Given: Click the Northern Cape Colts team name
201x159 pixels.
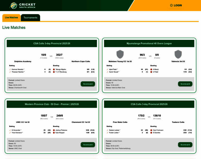Looking at the screenshot, I should click(81, 61).
